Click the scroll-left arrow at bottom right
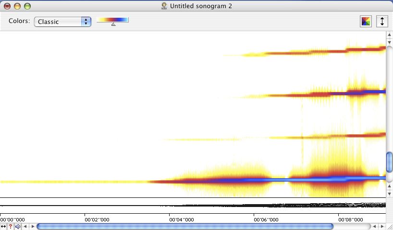The height and width of the screenshot is (230, 393). 374,227
